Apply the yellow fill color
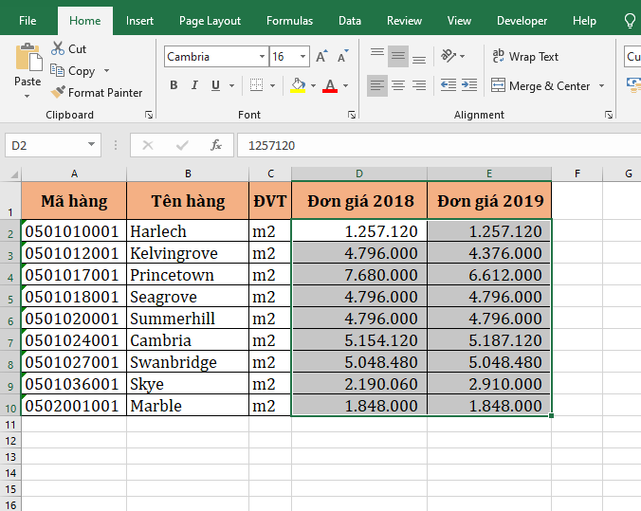The height and width of the screenshot is (511, 641). 298,86
